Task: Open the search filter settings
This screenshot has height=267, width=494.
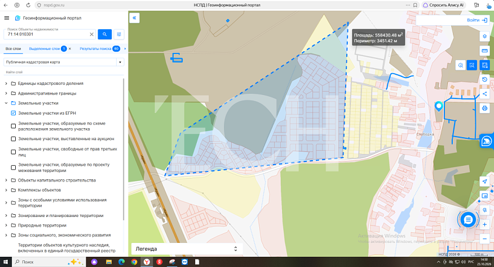Action: tap(119, 34)
